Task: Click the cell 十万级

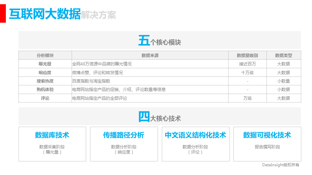Action: (x=248, y=73)
